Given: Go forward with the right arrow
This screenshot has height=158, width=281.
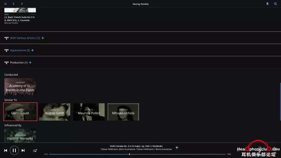Looking at the screenshot, I should tap(22, 4).
